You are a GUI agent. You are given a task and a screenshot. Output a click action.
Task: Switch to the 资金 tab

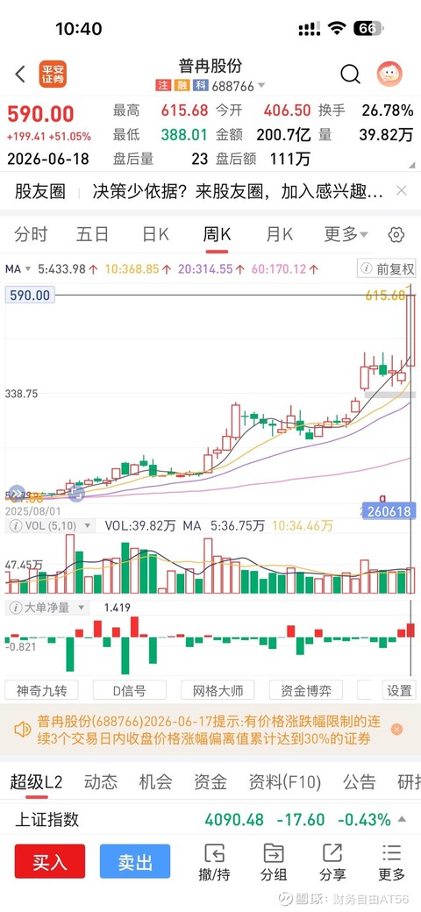[x=210, y=781]
